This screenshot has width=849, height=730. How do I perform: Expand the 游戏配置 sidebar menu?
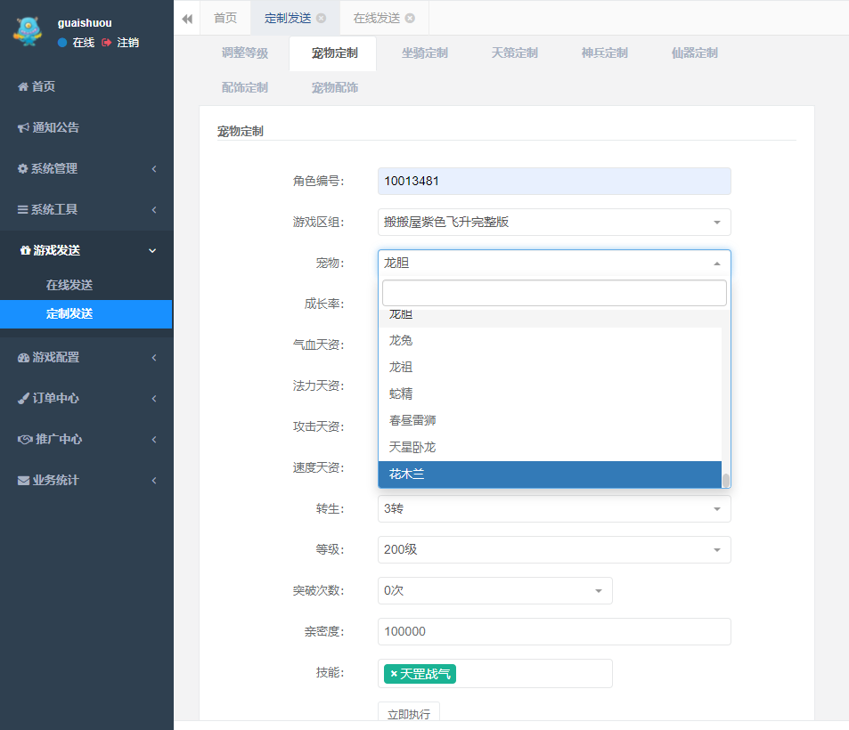click(86, 357)
